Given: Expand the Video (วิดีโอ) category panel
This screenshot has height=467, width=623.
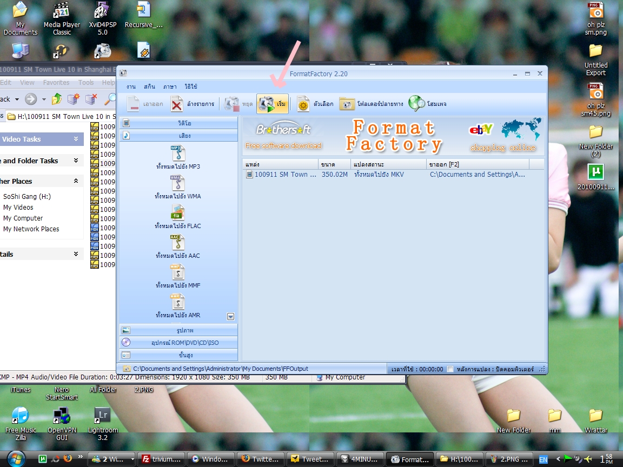Looking at the screenshot, I should 178,123.
